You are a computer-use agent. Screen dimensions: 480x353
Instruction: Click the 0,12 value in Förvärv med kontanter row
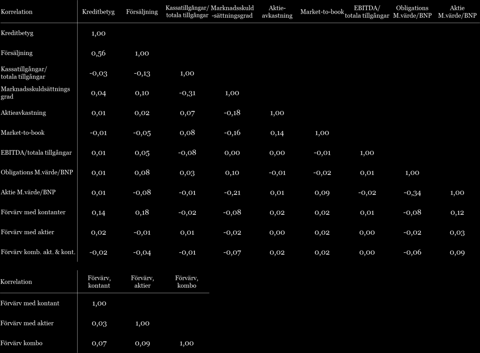457,213
